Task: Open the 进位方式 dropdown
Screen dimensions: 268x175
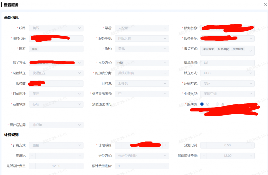Action: point(142,156)
